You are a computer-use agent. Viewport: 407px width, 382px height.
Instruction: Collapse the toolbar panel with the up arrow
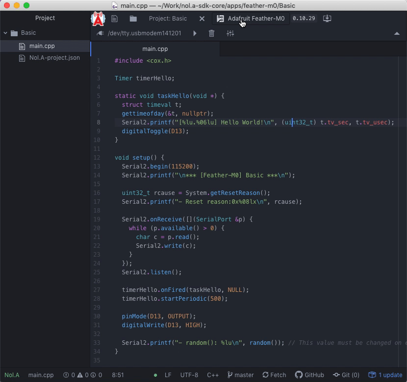coord(397,33)
